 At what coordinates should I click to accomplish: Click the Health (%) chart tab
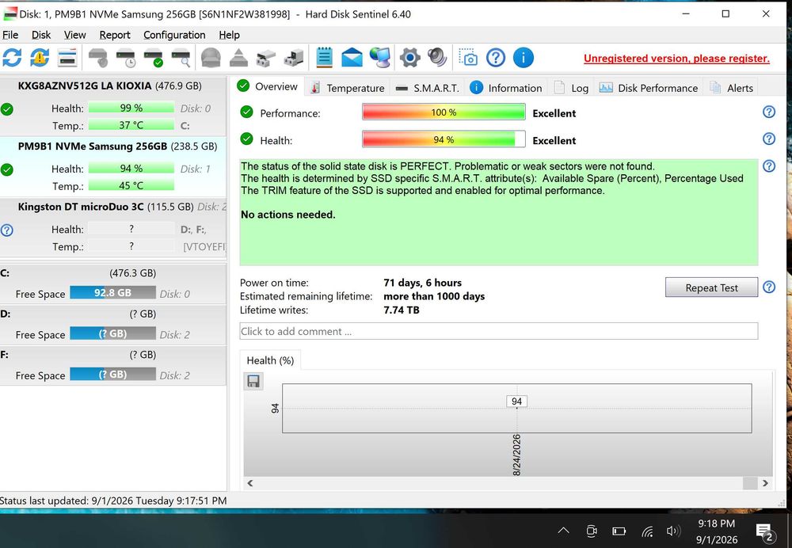pyautogui.click(x=270, y=360)
